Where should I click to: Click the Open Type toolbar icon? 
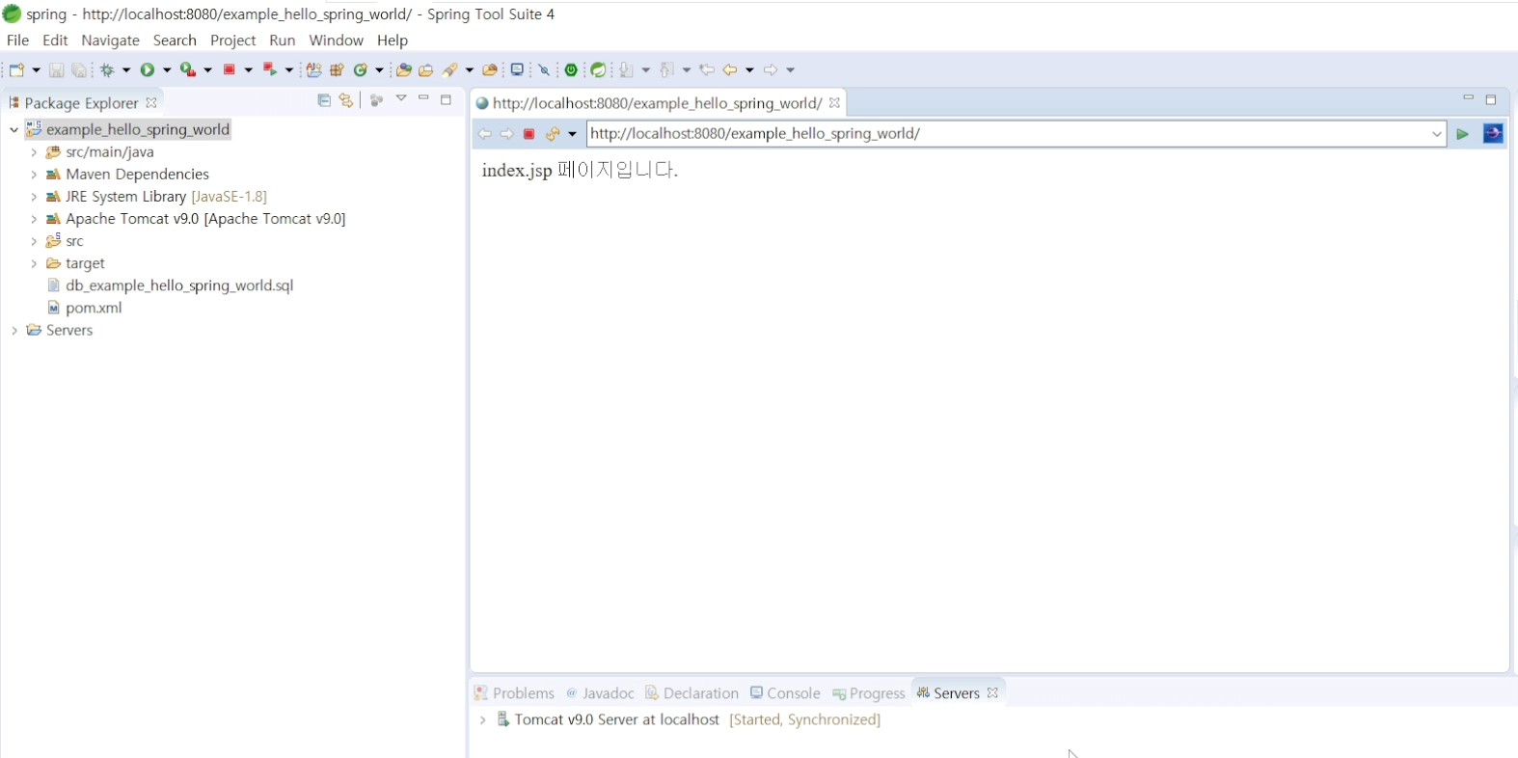point(403,70)
